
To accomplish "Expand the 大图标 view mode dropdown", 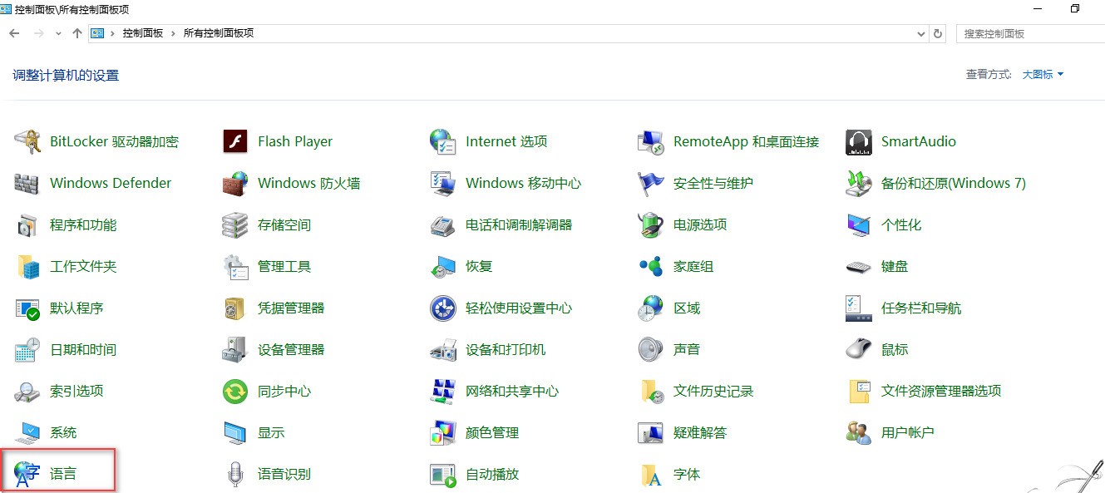I will pos(1043,75).
